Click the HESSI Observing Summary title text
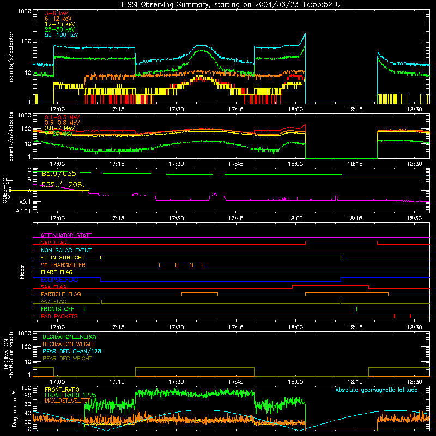 pos(231,5)
